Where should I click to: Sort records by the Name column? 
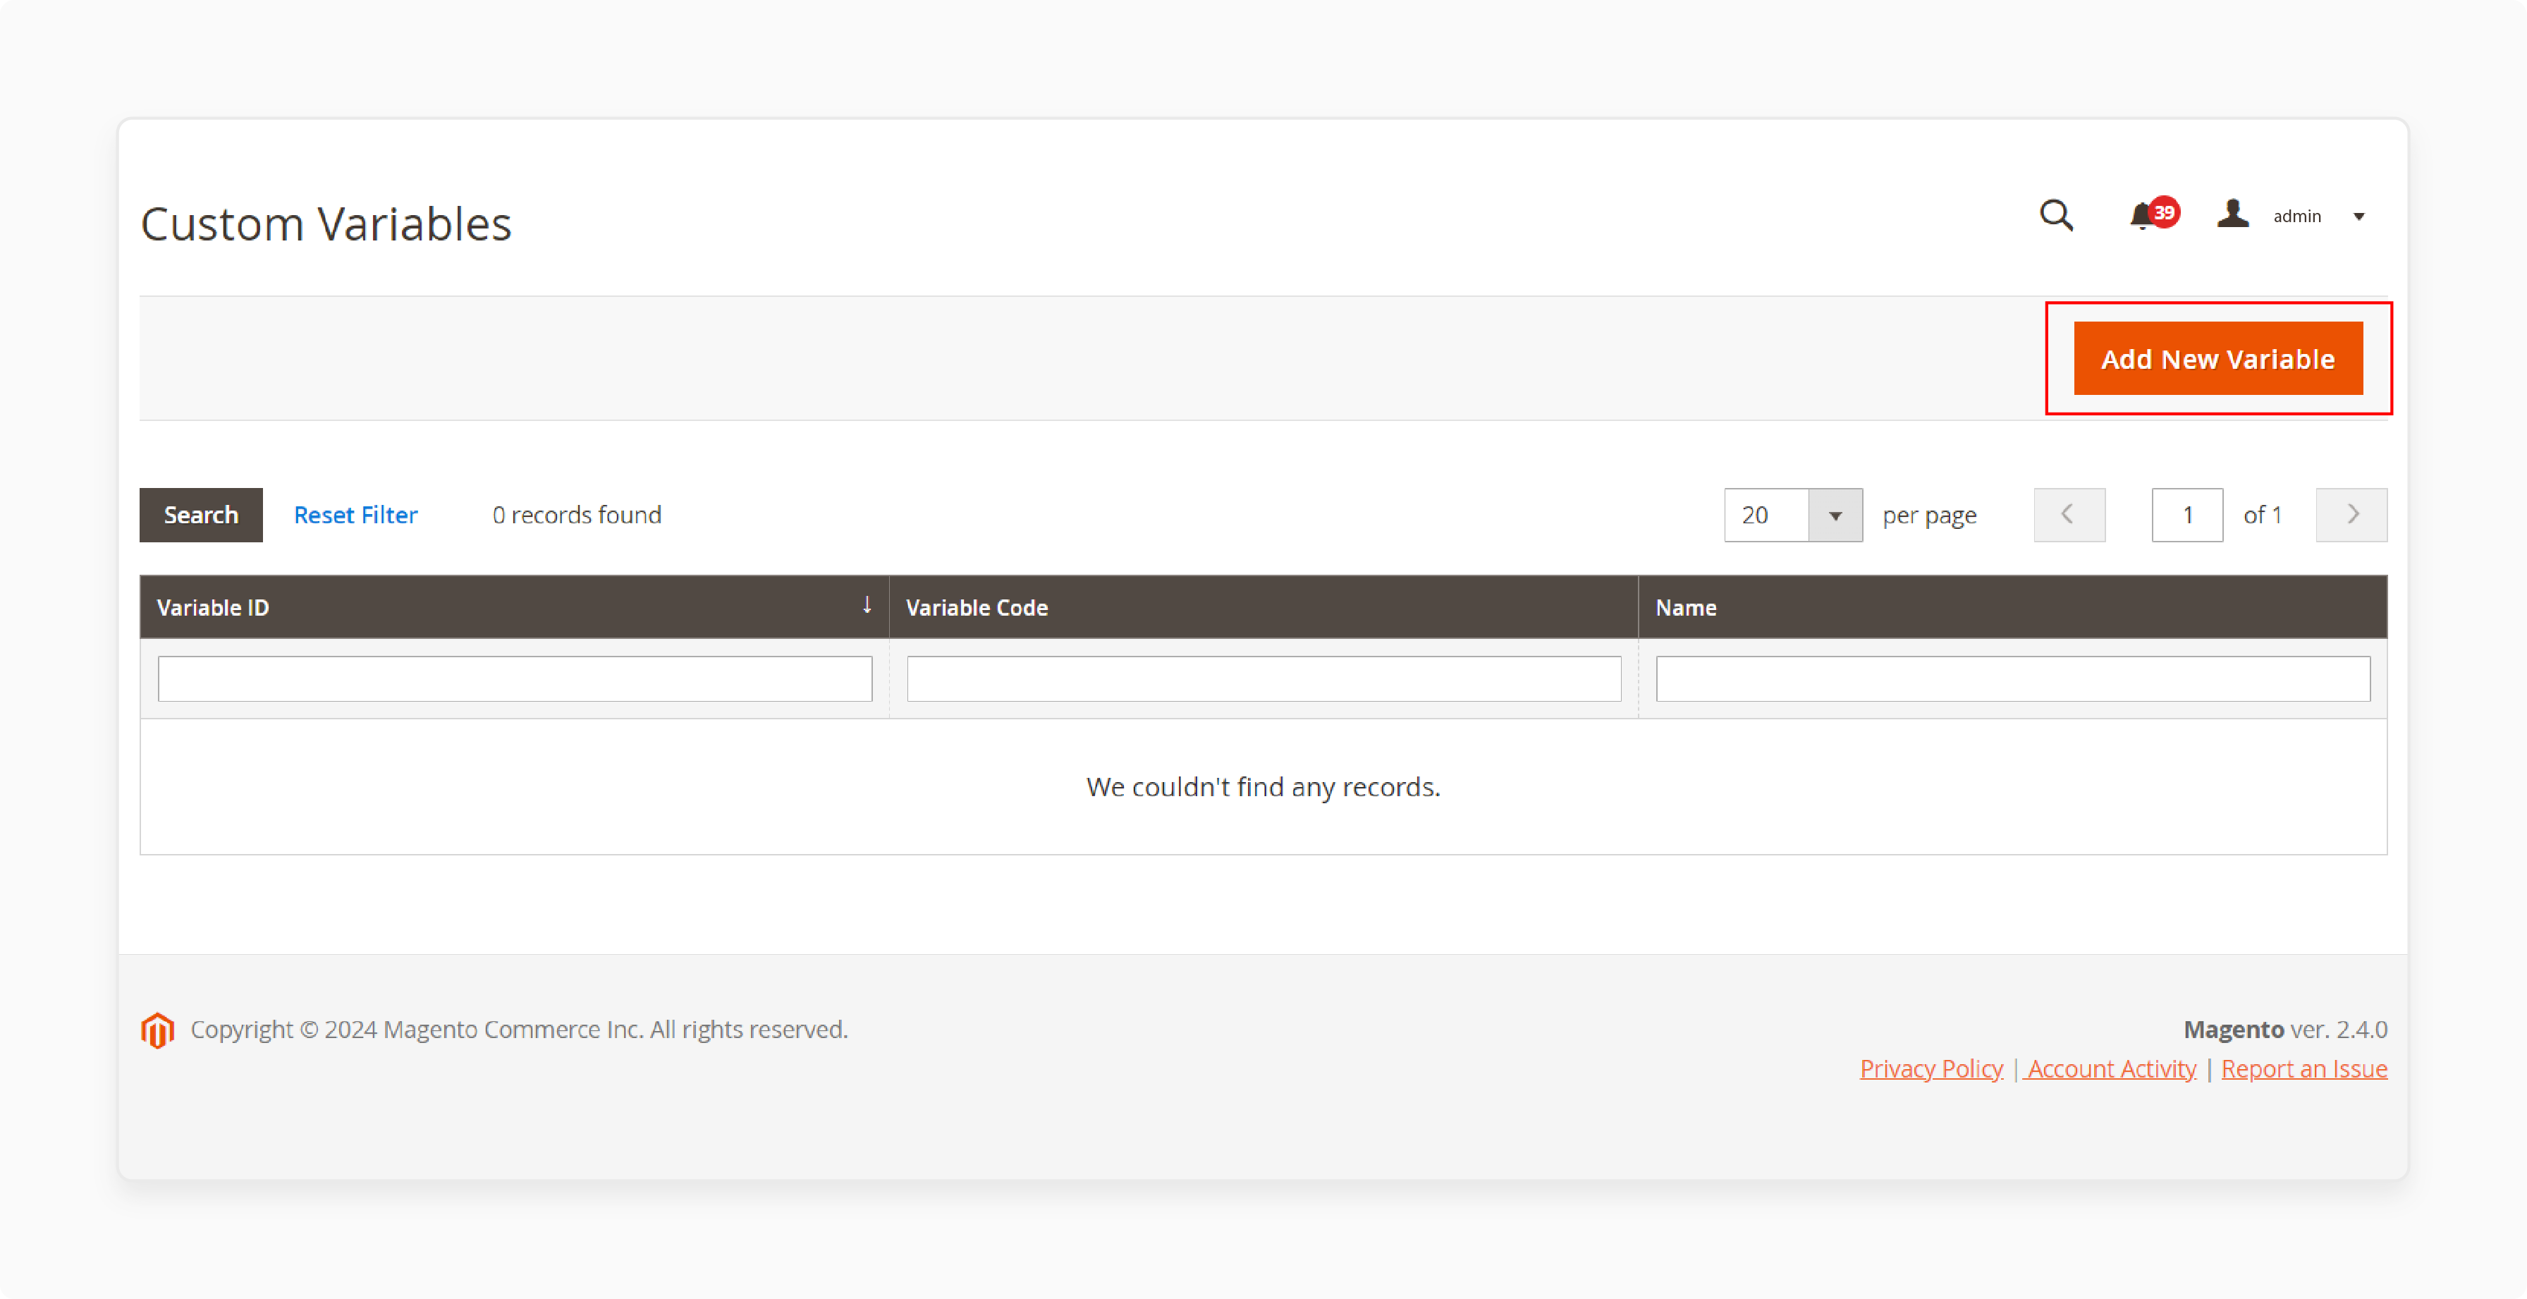point(1685,606)
